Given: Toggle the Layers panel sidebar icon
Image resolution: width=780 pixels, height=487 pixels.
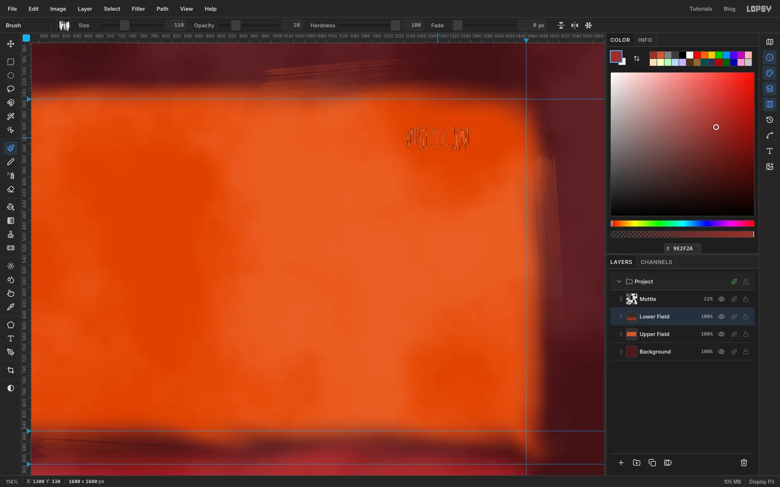Looking at the screenshot, I should [770, 89].
